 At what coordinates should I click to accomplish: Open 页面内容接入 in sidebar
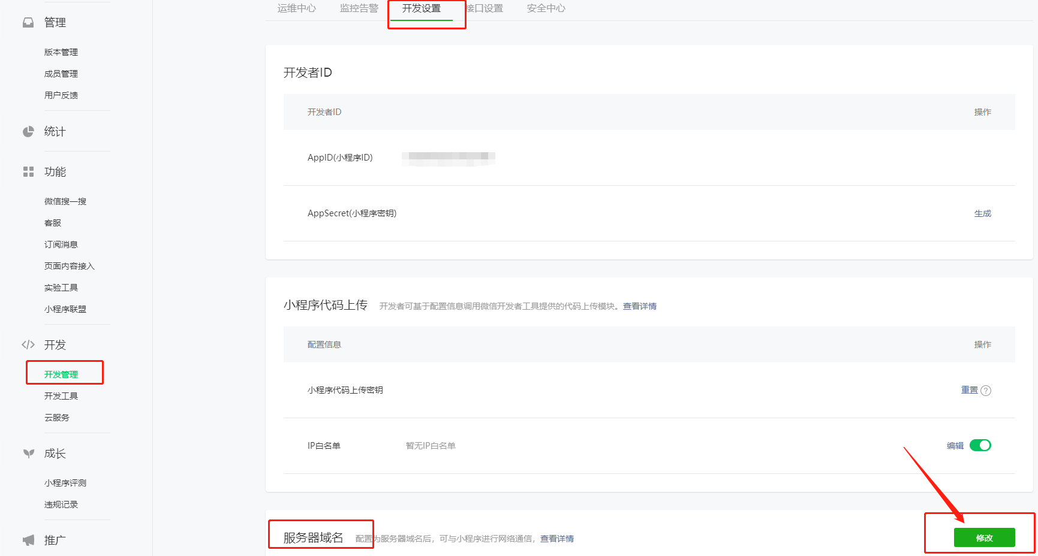pos(70,266)
